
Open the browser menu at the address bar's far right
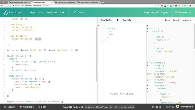tap(193, 5)
